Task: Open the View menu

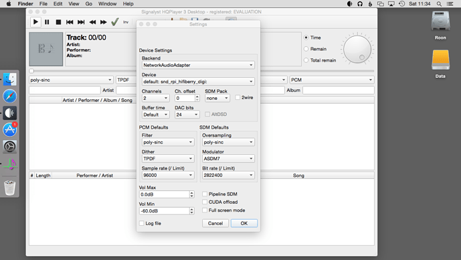Action: click(x=74, y=4)
